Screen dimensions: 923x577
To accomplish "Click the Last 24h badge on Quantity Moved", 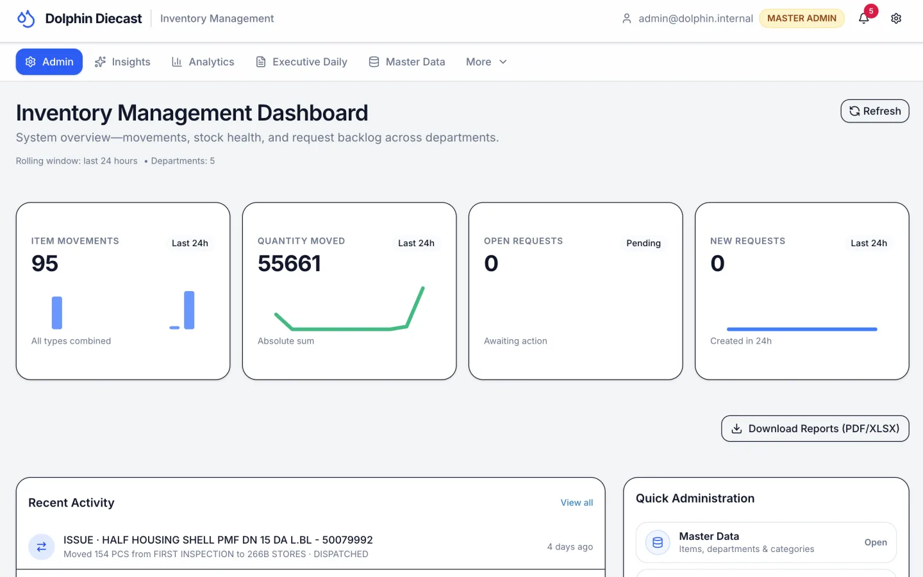I will (x=416, y=243).
